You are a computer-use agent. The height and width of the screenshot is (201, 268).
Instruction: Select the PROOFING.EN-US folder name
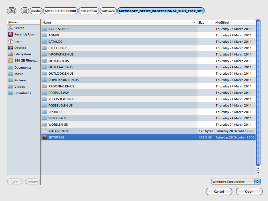pyautogui.click(x=61, y=86)
